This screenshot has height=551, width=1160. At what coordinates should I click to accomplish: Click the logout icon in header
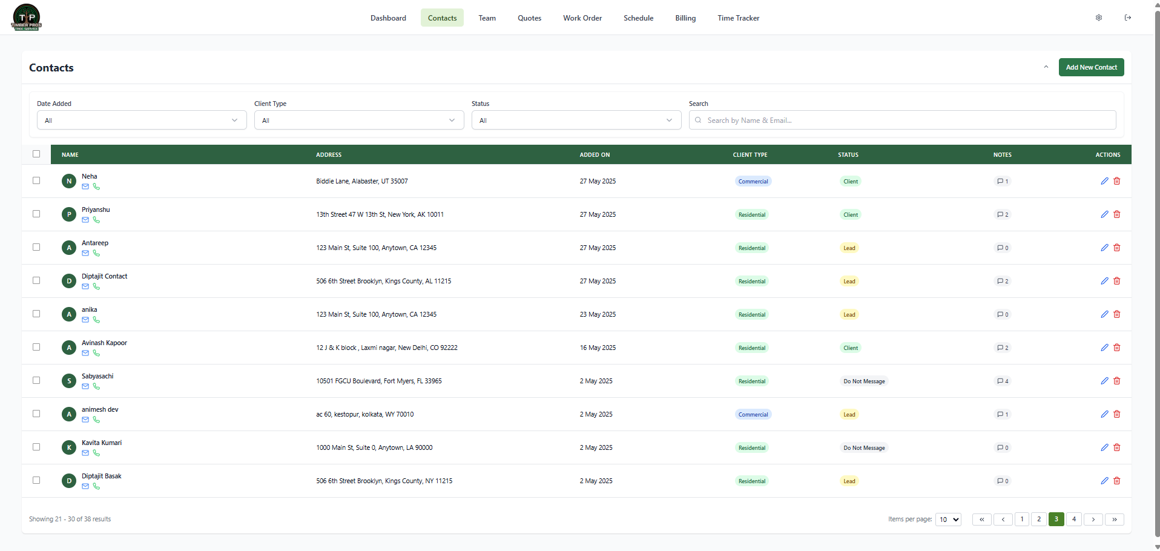pos(1128,18)
